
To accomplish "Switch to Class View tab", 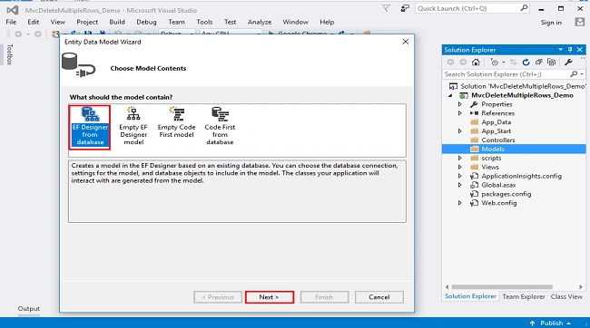I will [566, 297].
